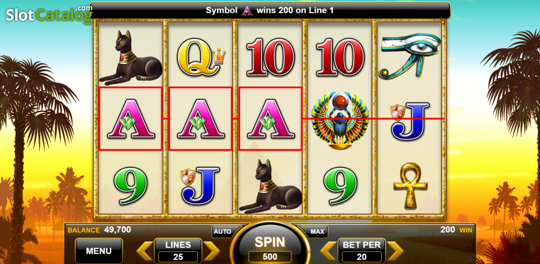Click the SlotCatalog.com logo
The image size is (540, 264).
click(49, 15)
